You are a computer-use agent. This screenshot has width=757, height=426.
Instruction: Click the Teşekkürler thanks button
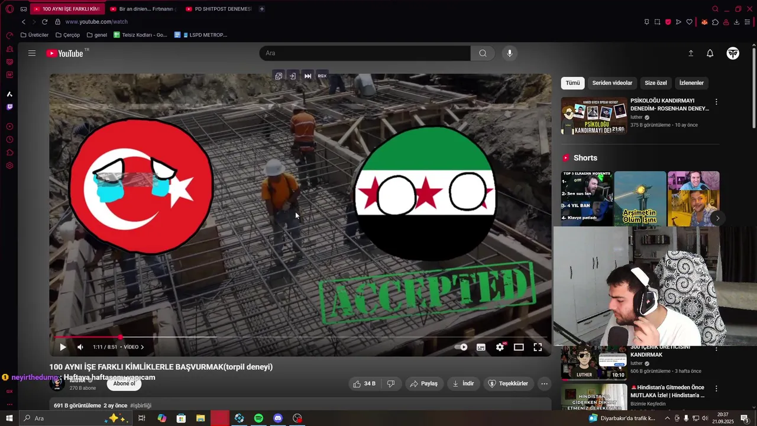(x=508, y=383)
